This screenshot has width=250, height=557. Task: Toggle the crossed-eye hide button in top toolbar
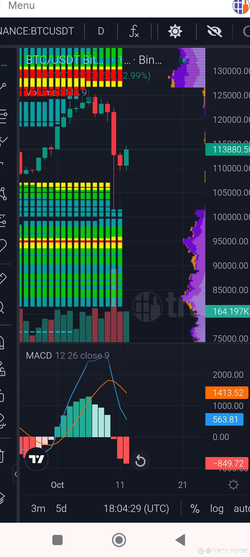click(215, 31)
